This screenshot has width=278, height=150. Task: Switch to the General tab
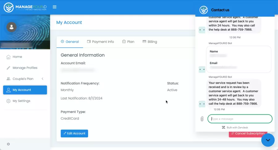coord(70,42)
